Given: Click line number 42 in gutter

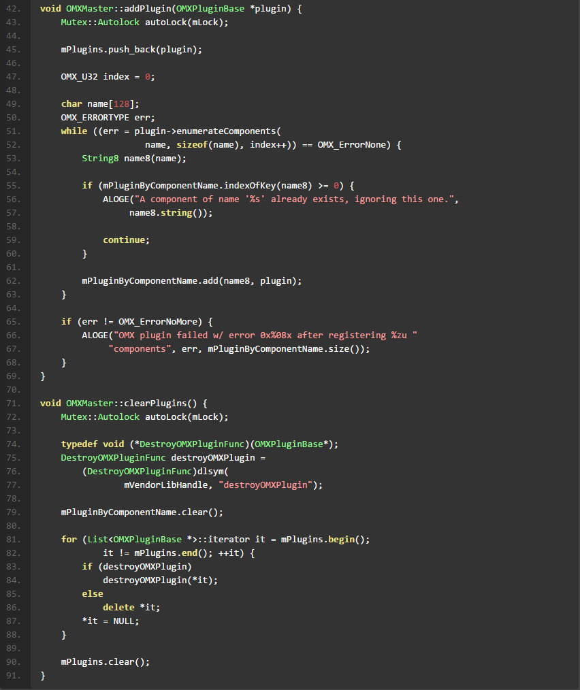Looking at the screenshot, I should (x=13, y=9).
